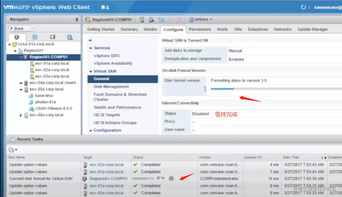Open the Hosts tab

[x=222, y=29]
